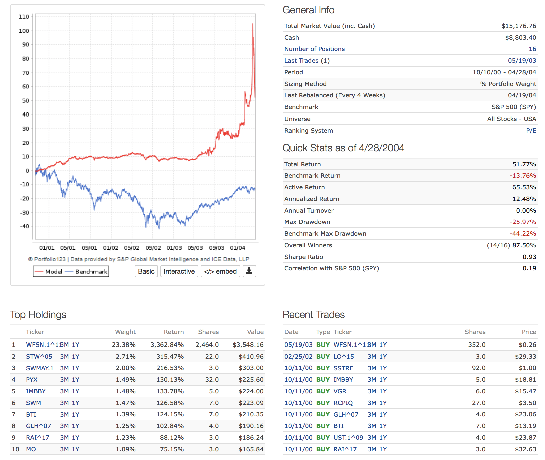Click the 05/19/03 last trade date

[522, 61]
